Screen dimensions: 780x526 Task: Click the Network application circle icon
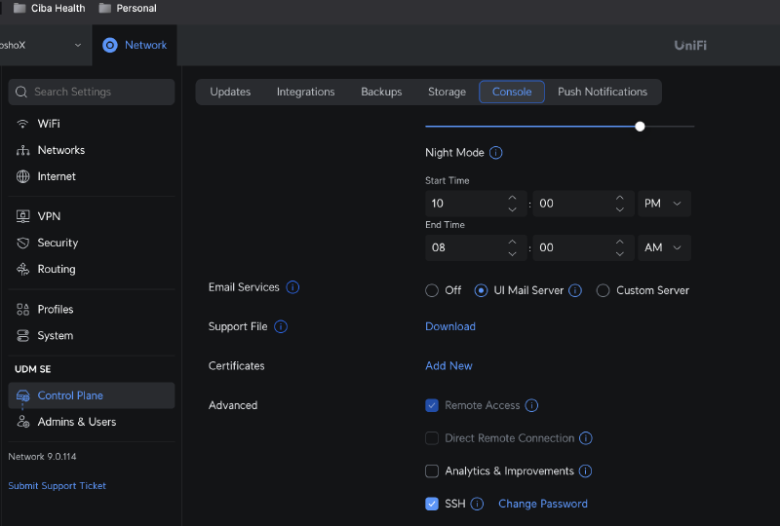[x=110, y=45]
